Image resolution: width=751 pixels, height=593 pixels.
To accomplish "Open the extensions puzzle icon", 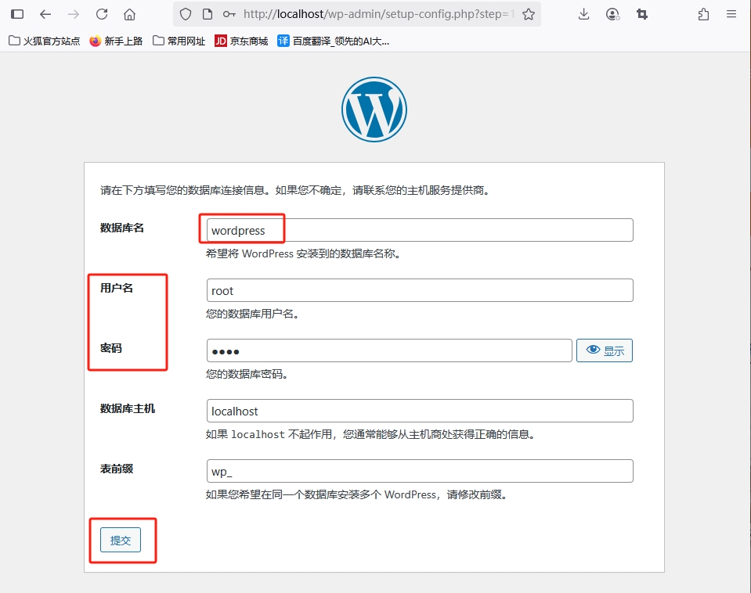I will coord(703,14).
